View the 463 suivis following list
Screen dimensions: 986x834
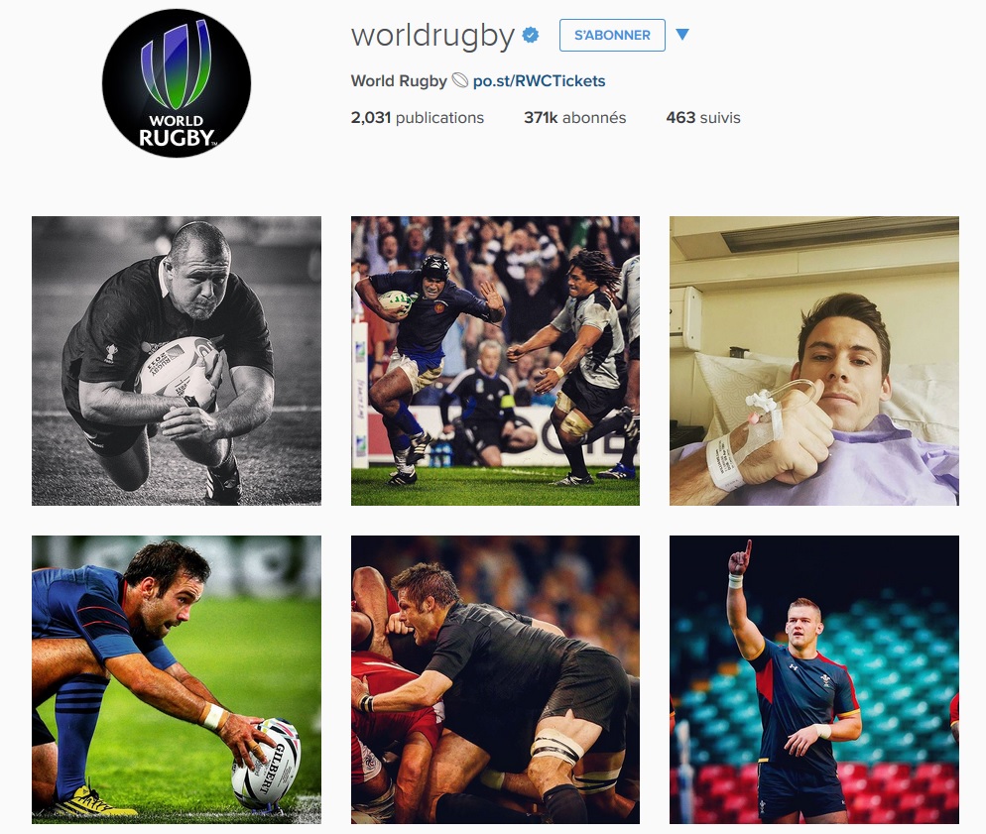703,118
